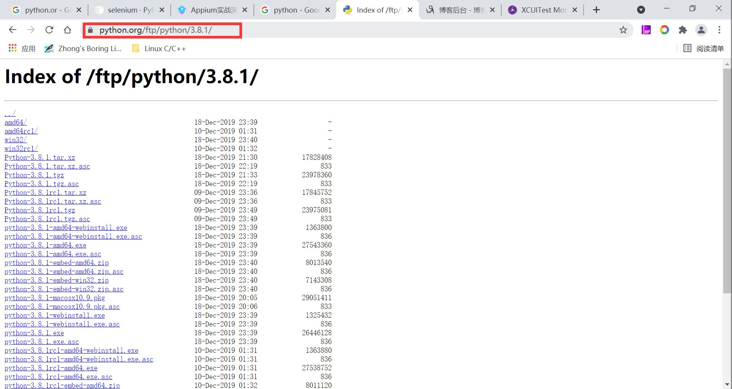Bookmark this page with the star

623,30
